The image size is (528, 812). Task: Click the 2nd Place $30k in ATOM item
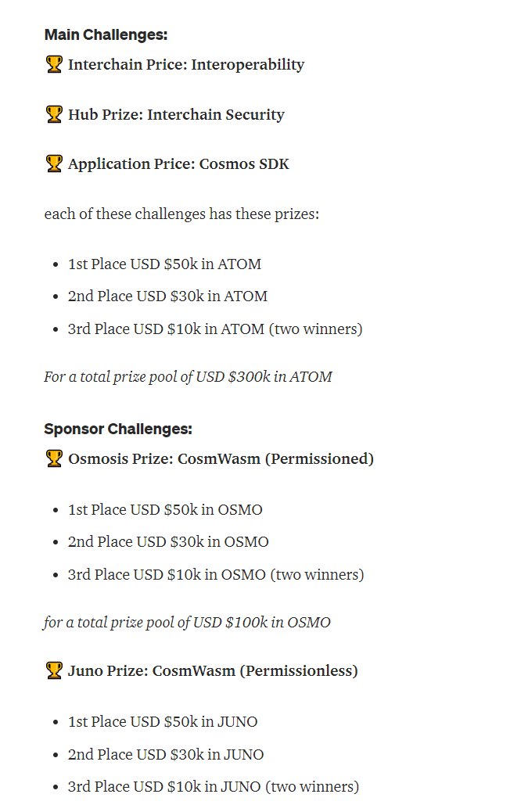[x=167, y=296]
